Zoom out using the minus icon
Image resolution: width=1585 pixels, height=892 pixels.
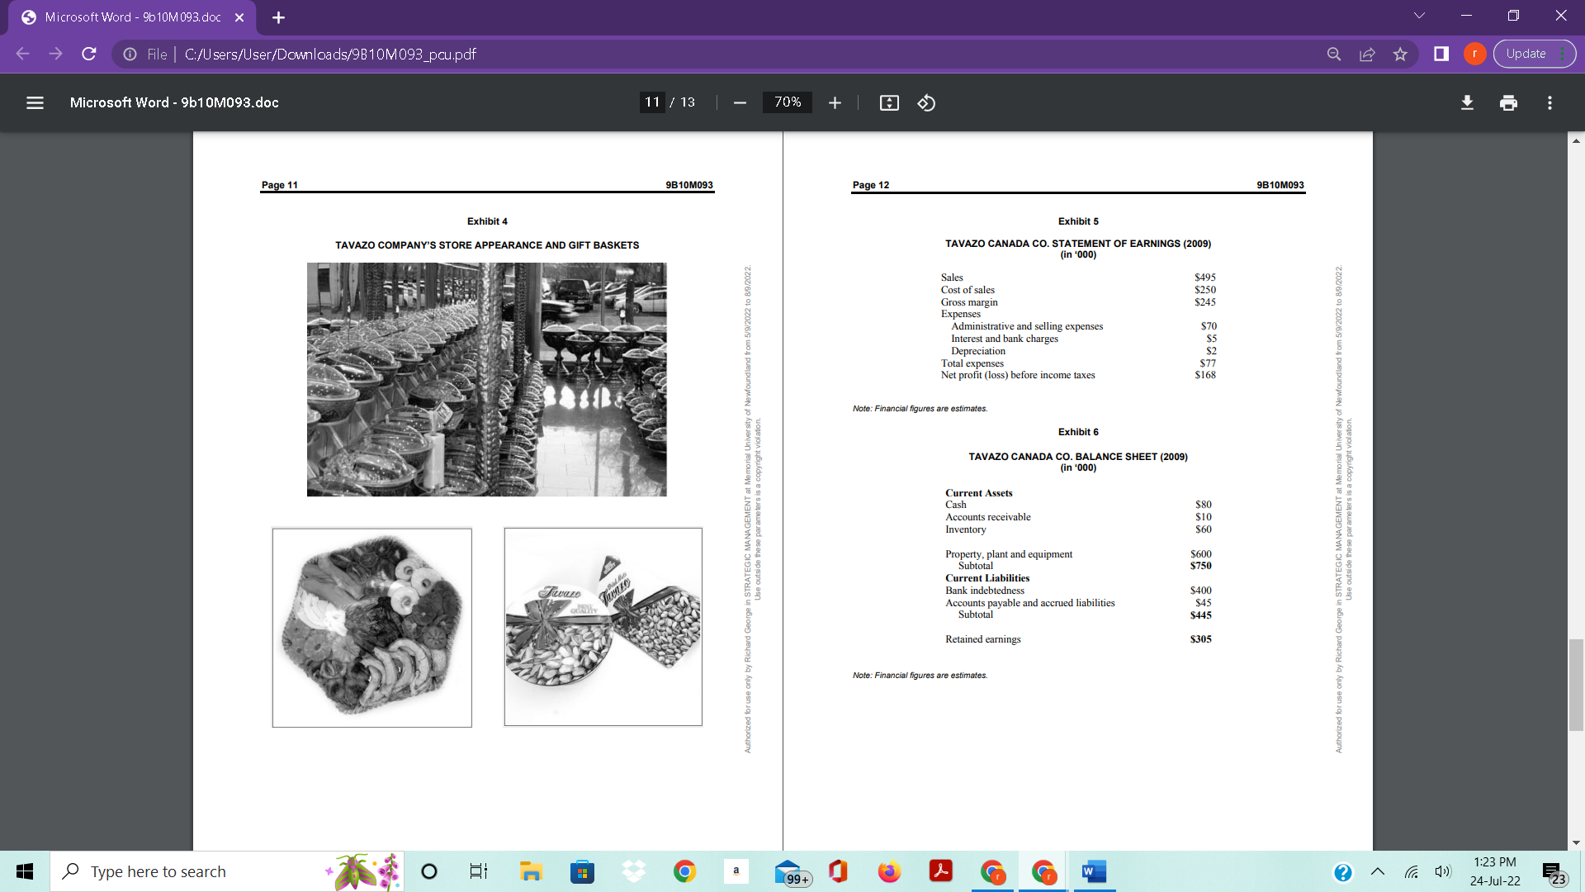[x=739, y=102]
